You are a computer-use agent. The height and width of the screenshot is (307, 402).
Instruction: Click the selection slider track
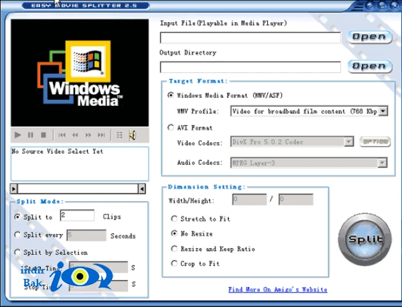click(78, 189)
